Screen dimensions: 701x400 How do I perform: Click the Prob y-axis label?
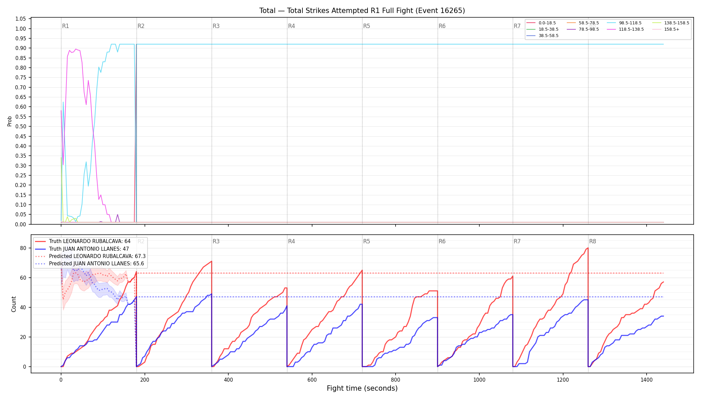(9, 121)
